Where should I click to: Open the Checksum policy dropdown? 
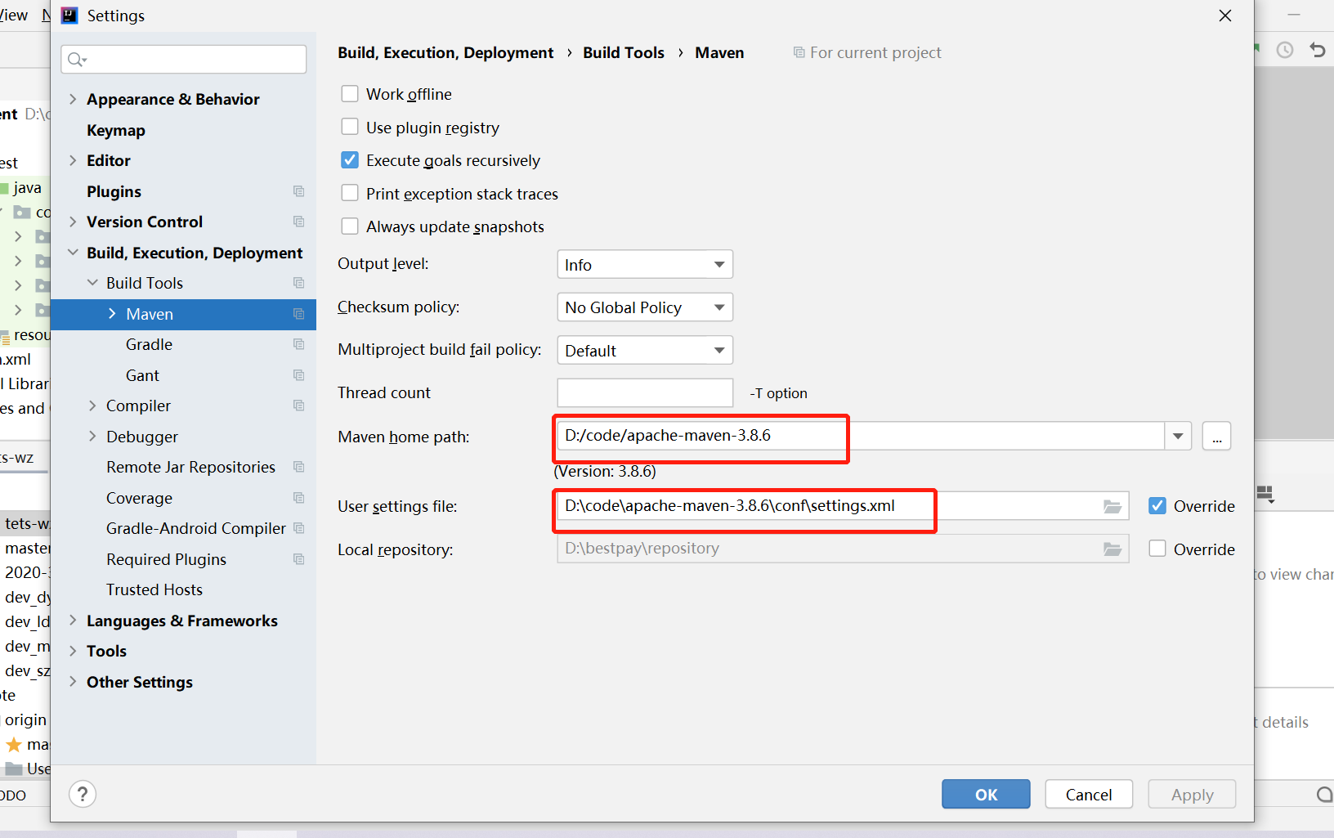tap(644, 307)
